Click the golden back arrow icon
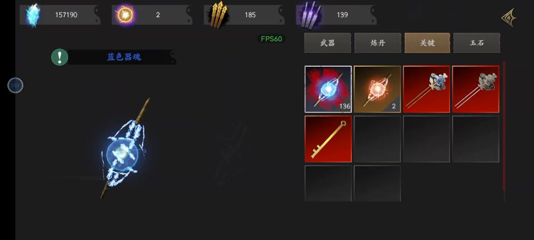 click(509, 18)
